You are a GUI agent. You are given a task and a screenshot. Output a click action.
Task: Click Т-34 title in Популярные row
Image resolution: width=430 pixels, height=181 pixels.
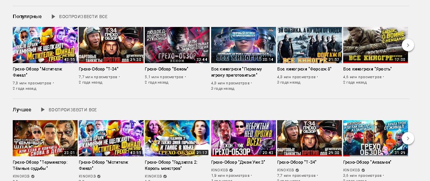coord(98,69)
